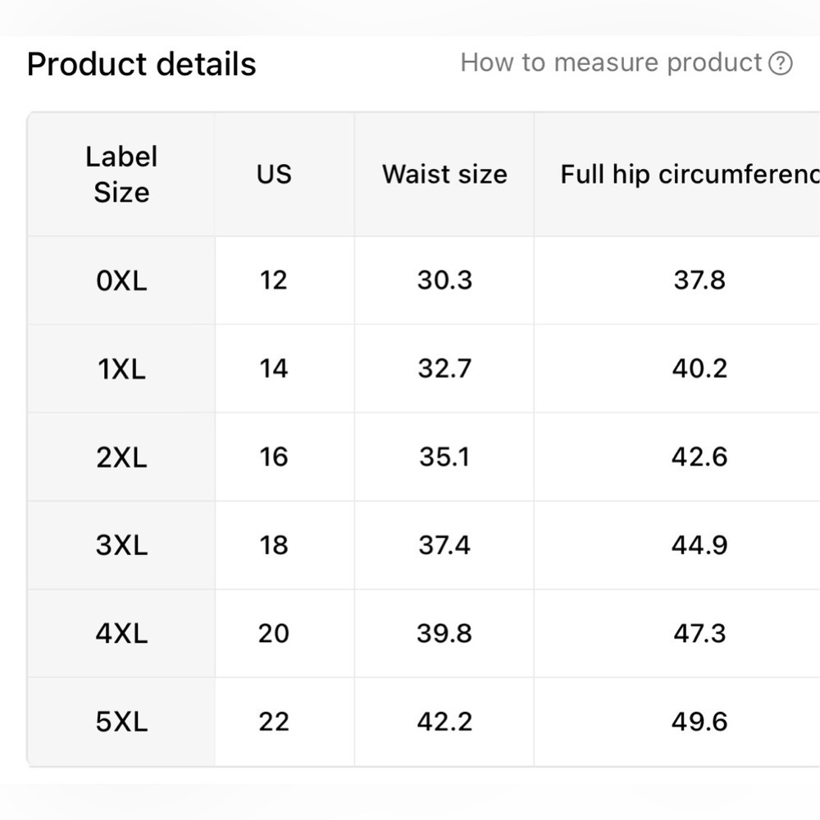Select the 3XL size row label
This screenshot has width=820, height=820.
pyautogui.click(x=121, y=545)
